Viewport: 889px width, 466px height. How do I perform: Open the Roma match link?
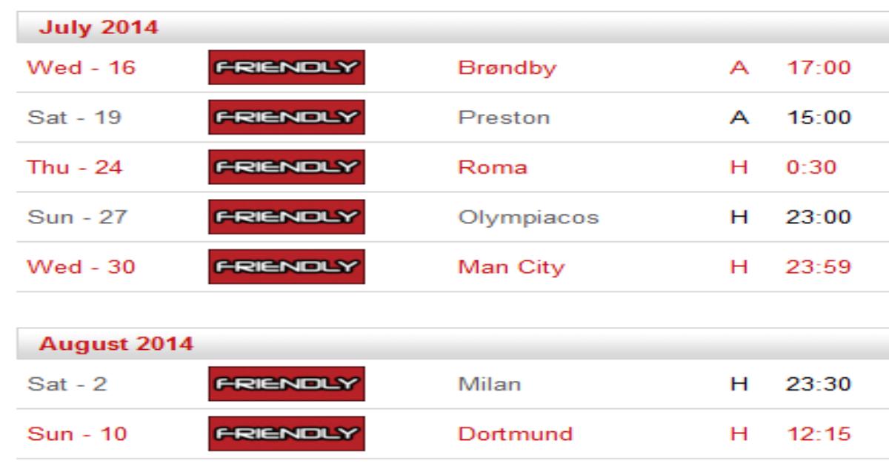pyautogui.click(x=493, y=168)
